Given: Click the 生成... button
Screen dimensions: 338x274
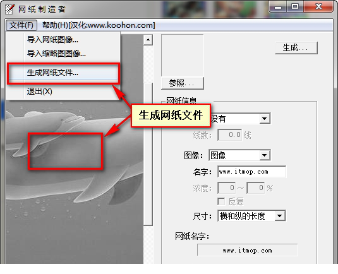Looking at the screenshot, I should (296, 48).
